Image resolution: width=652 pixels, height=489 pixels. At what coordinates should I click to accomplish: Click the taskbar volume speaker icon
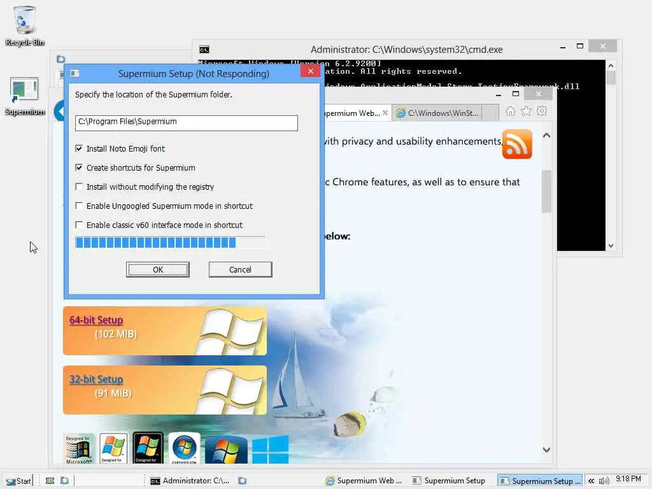pos(604,481)
